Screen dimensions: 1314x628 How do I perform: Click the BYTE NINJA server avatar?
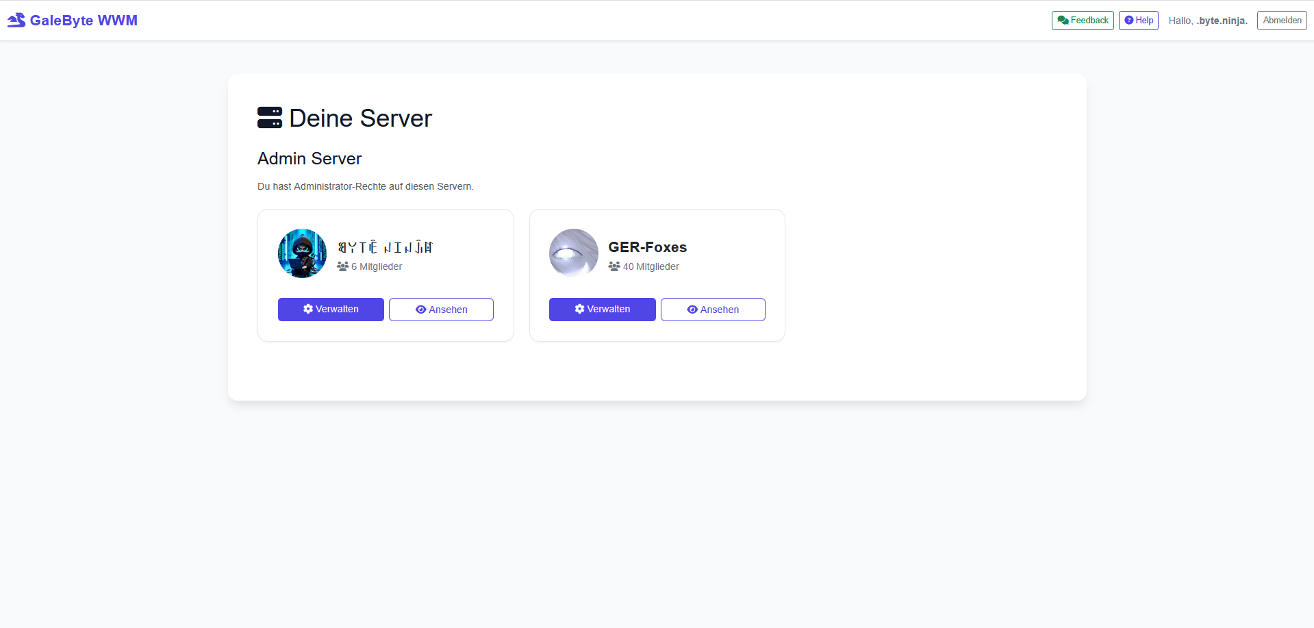click(x=302, y=253)
